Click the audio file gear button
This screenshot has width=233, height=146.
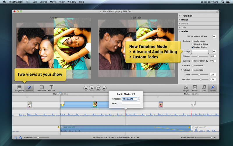pyautogui.click(x=214, y=36)
